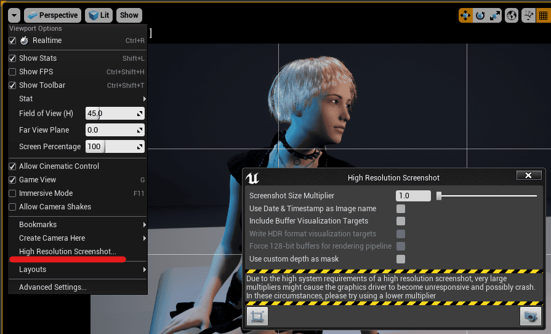Expand the Stat submenu

pyautogui.click(x=78, y=99)
